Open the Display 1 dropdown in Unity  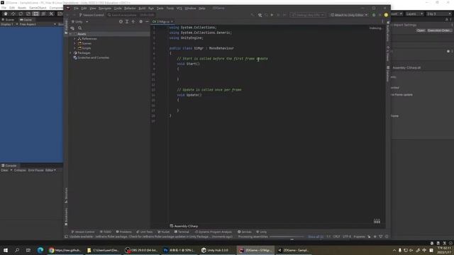[x=9, y=24]
